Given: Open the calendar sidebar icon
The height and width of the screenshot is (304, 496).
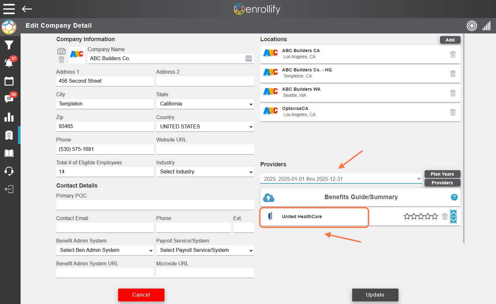Looking at the screenshot, I should (9, 81).
